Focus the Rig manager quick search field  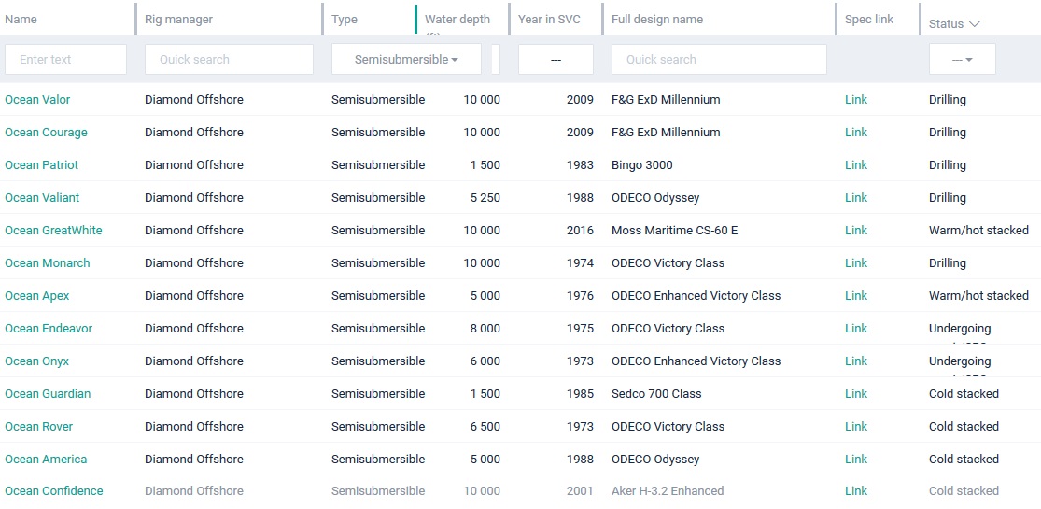[x=229, y=59]
